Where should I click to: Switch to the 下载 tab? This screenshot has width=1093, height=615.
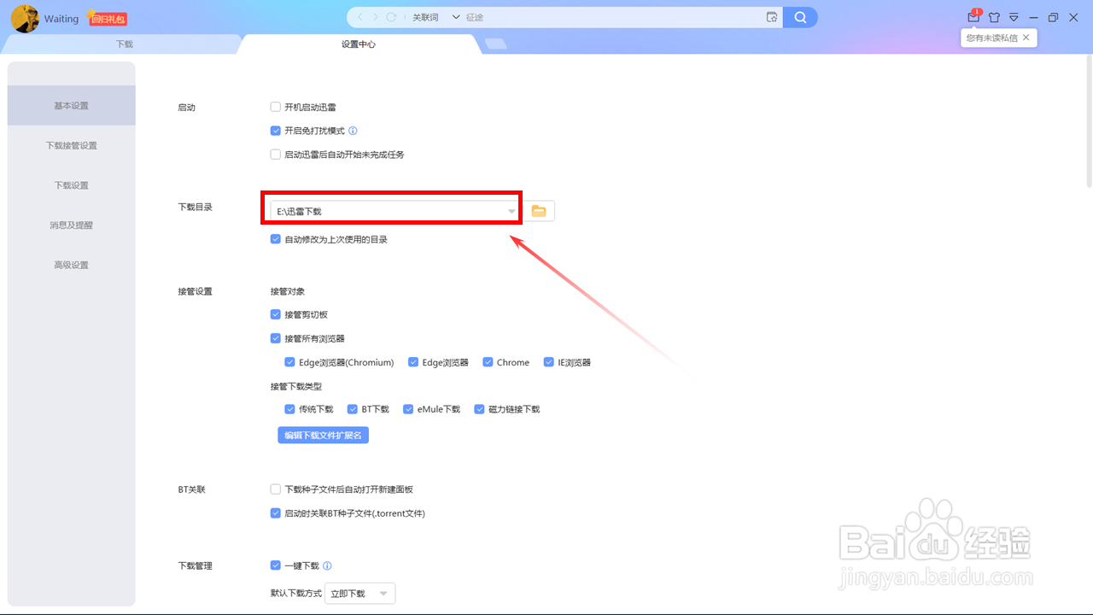(125, 44)
